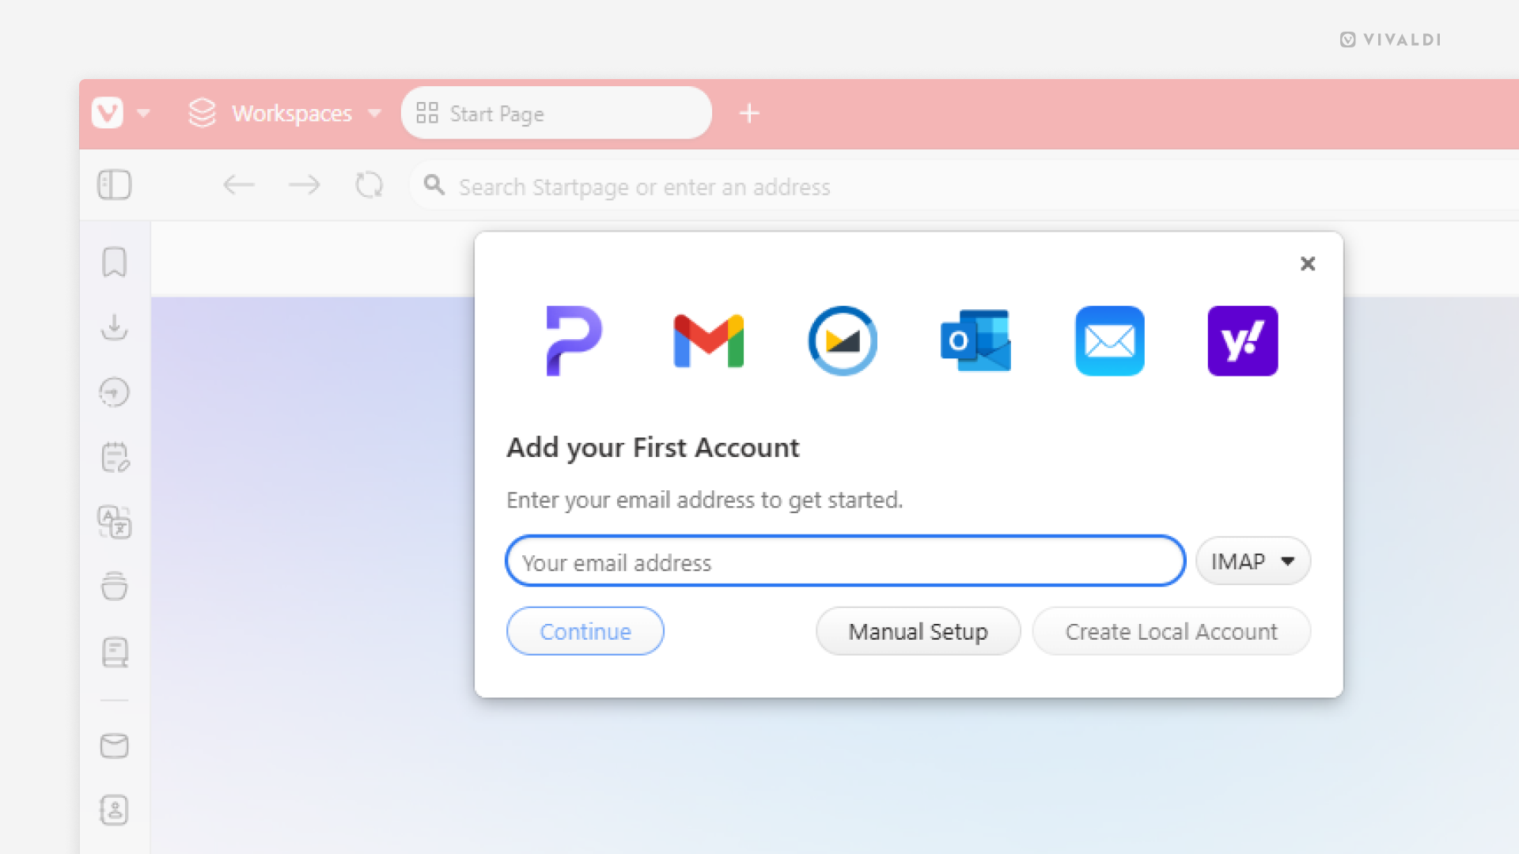Click the Manual Setup button
Screen dimensions: 1519x854
918,631
